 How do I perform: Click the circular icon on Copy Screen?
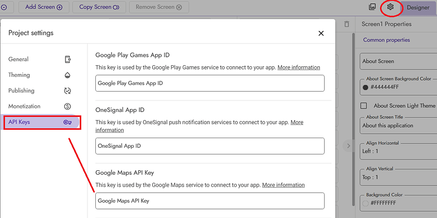[116, 7]
